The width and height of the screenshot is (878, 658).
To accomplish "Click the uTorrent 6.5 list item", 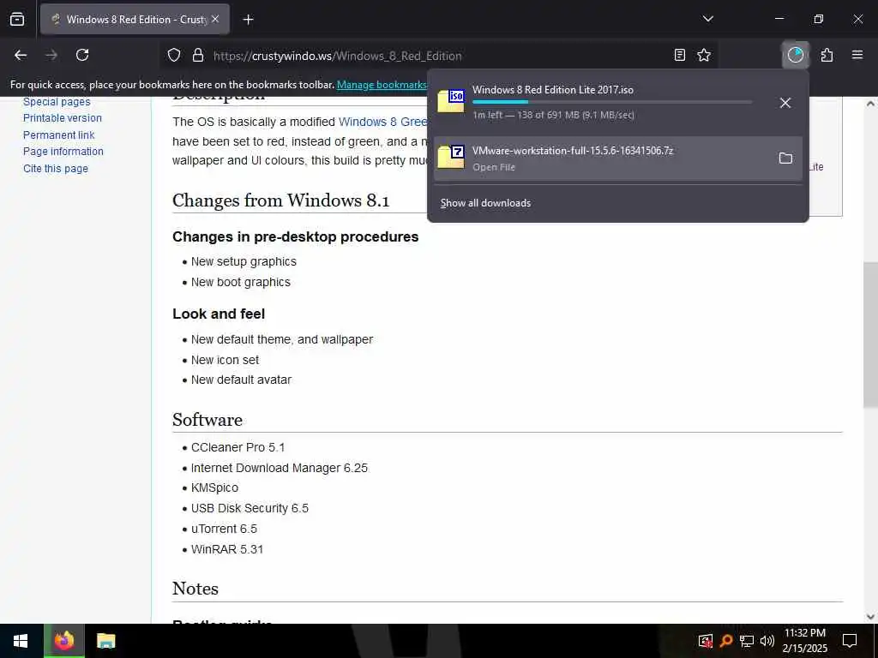I will (x=224, y=529).
